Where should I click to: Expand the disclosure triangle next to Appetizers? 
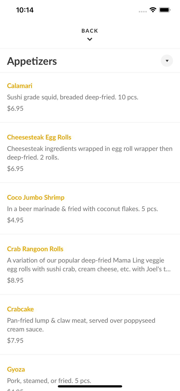pyautogui.click(x=167, y=61)
